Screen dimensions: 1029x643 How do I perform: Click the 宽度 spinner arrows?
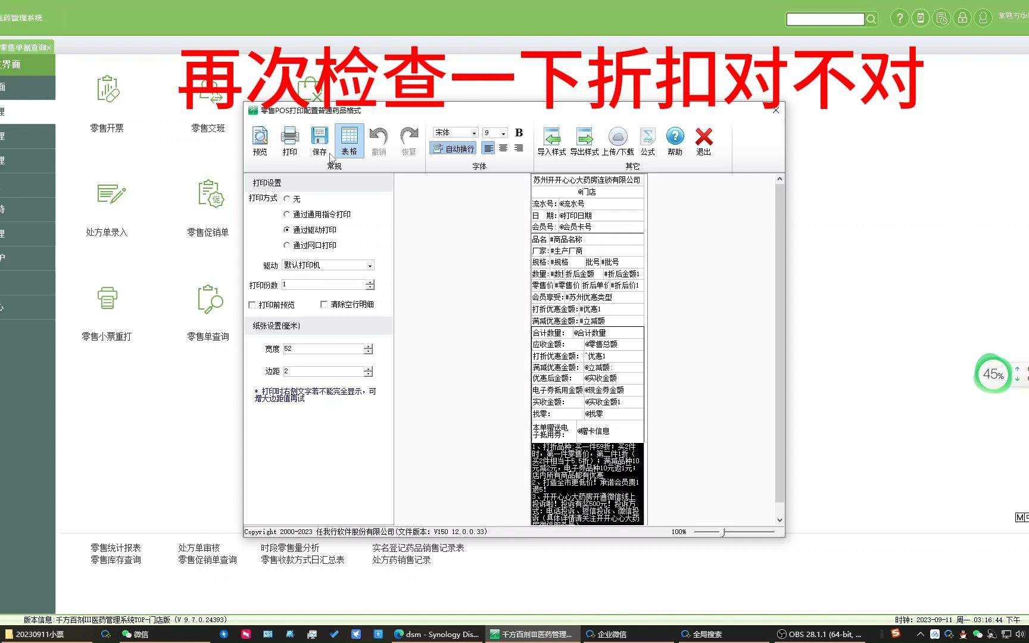368,349
